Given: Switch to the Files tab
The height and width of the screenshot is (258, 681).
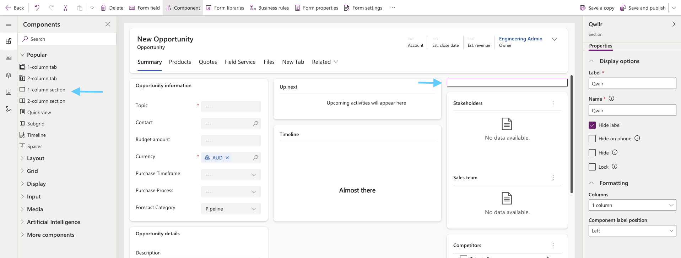Looking at the screenshot, I should point(269,62).
